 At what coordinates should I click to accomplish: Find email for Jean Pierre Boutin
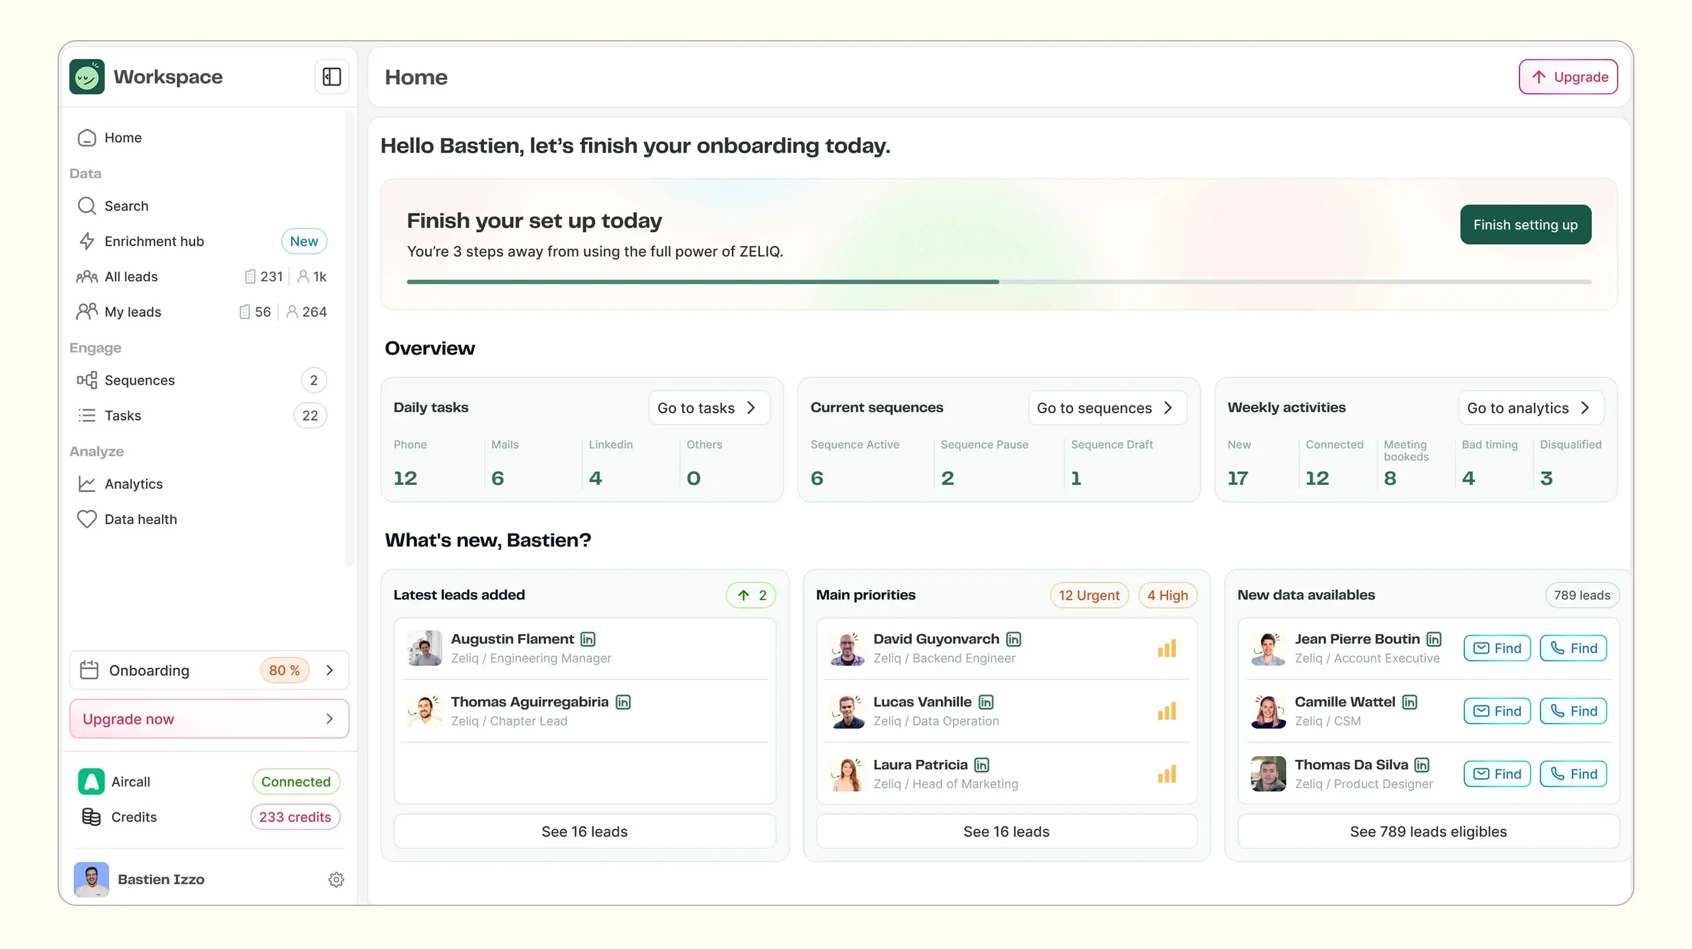1496,648
